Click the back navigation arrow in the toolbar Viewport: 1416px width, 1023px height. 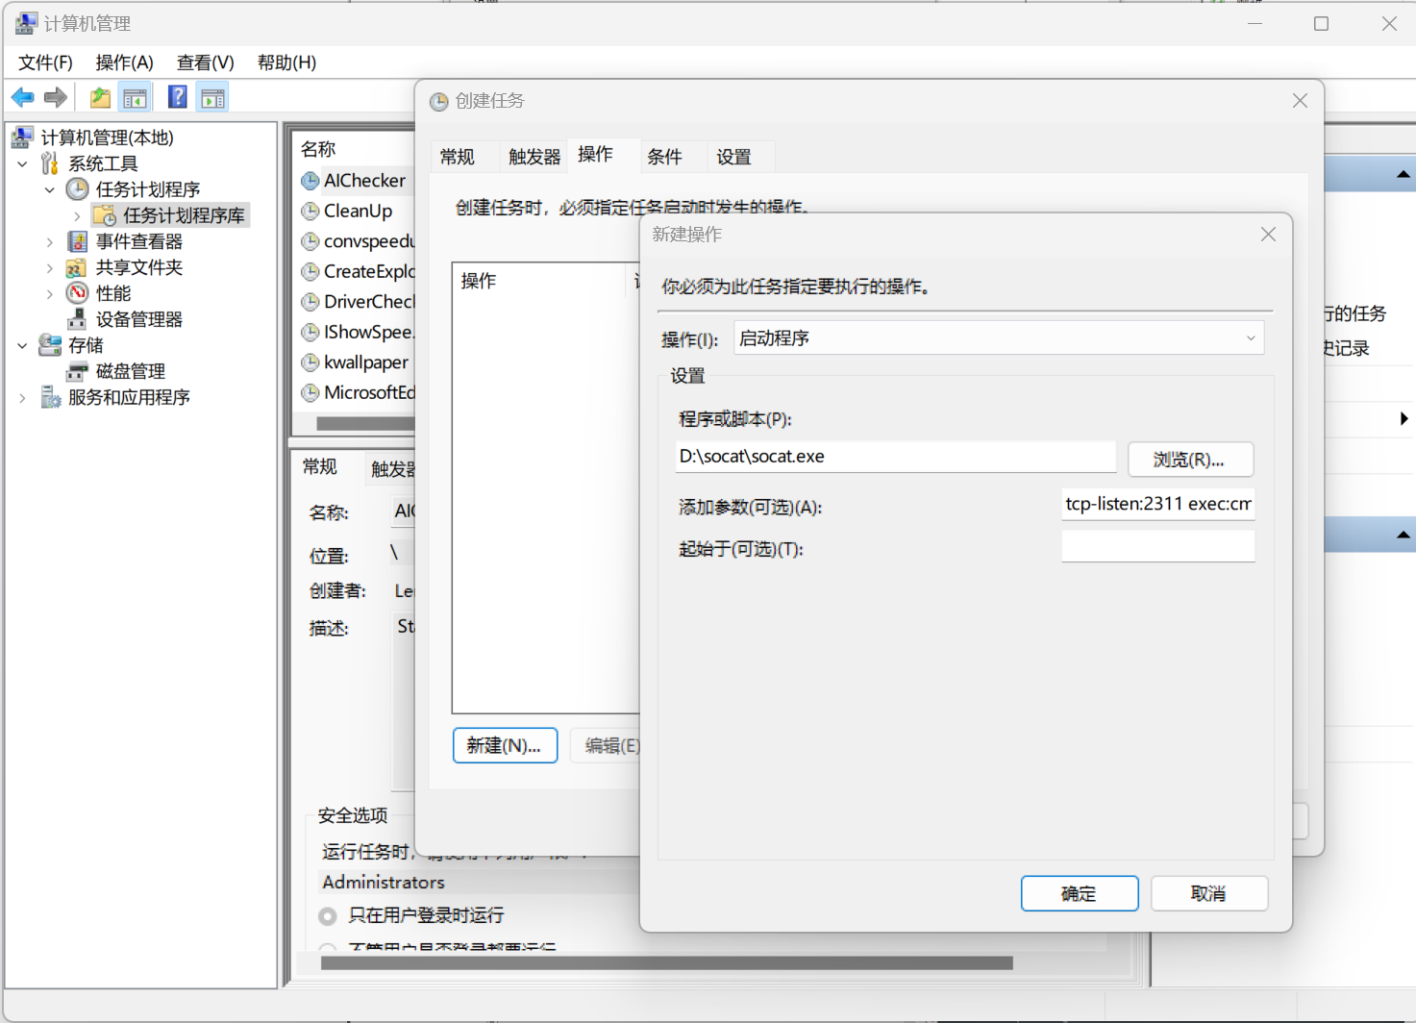pyautogui.click(x=22, y=96)
